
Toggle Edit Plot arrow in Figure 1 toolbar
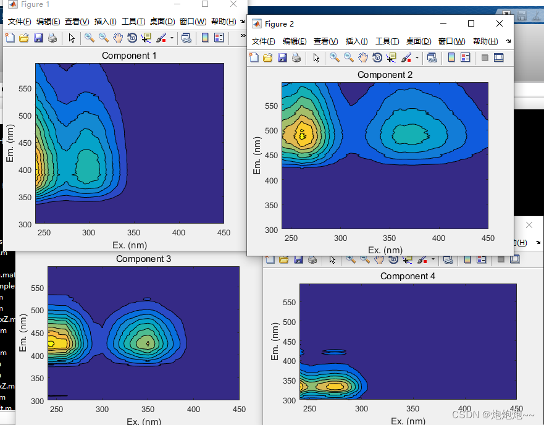(x=72, y=38)
